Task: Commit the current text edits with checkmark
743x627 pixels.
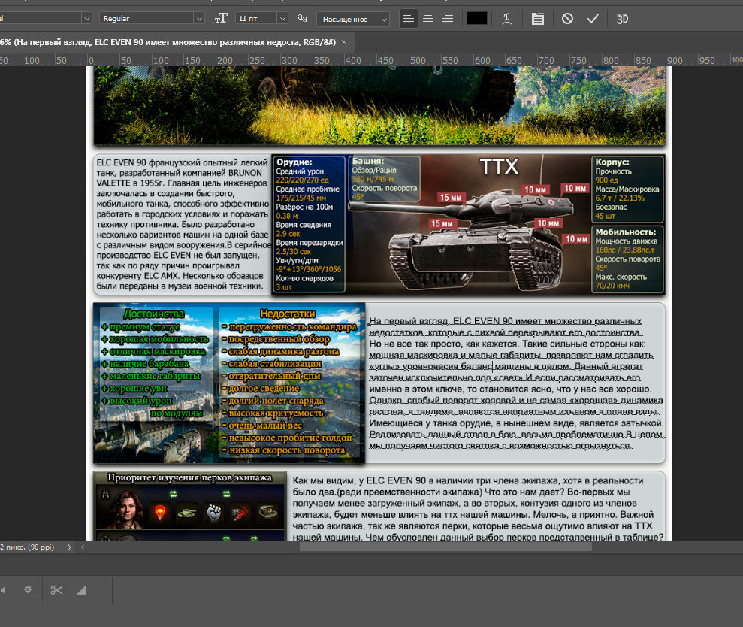Action: pyautogui.click(x=593, y=19)
